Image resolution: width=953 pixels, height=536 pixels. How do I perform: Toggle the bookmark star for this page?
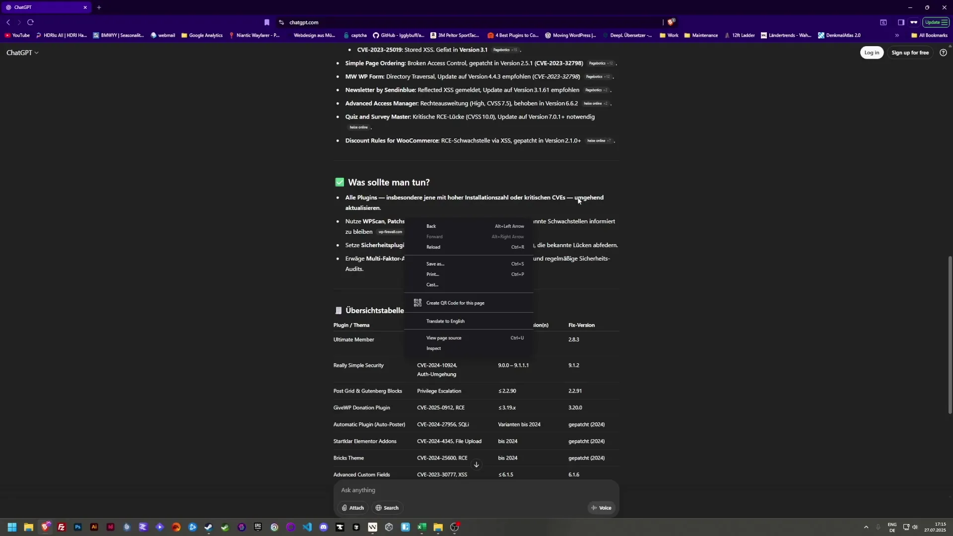(x=267, y=22)
